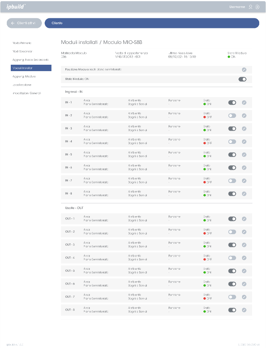Click the edit pencil for OUT - 6

click(x=244, y=284)
